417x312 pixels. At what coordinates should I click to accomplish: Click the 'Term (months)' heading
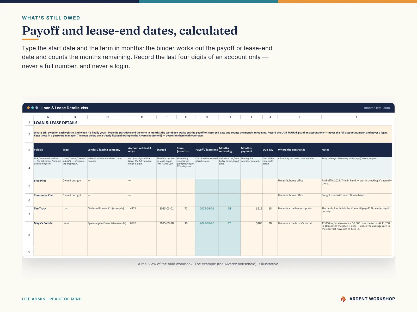click(186, 150)
